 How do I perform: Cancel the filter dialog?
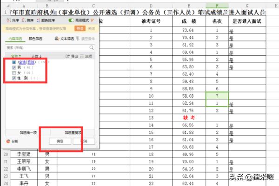point(84,141)
